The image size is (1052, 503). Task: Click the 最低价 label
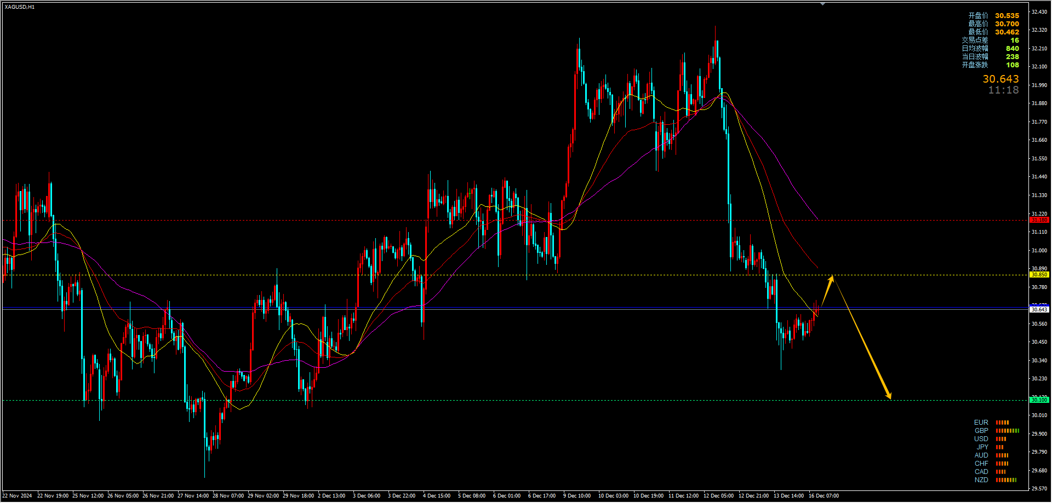[x=978, y=32]
